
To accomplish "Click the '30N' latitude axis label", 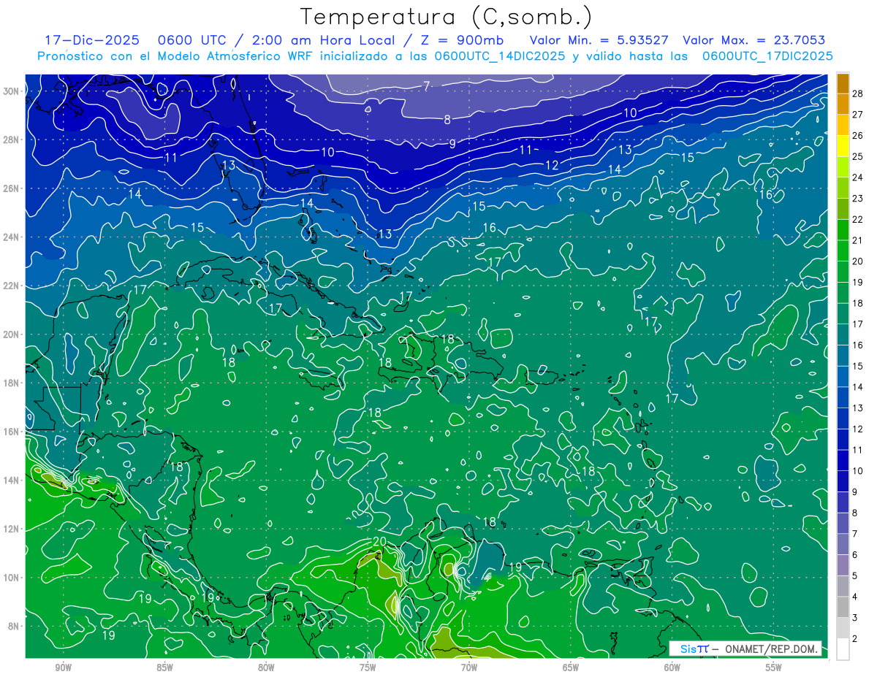I will tap(12, 91).
